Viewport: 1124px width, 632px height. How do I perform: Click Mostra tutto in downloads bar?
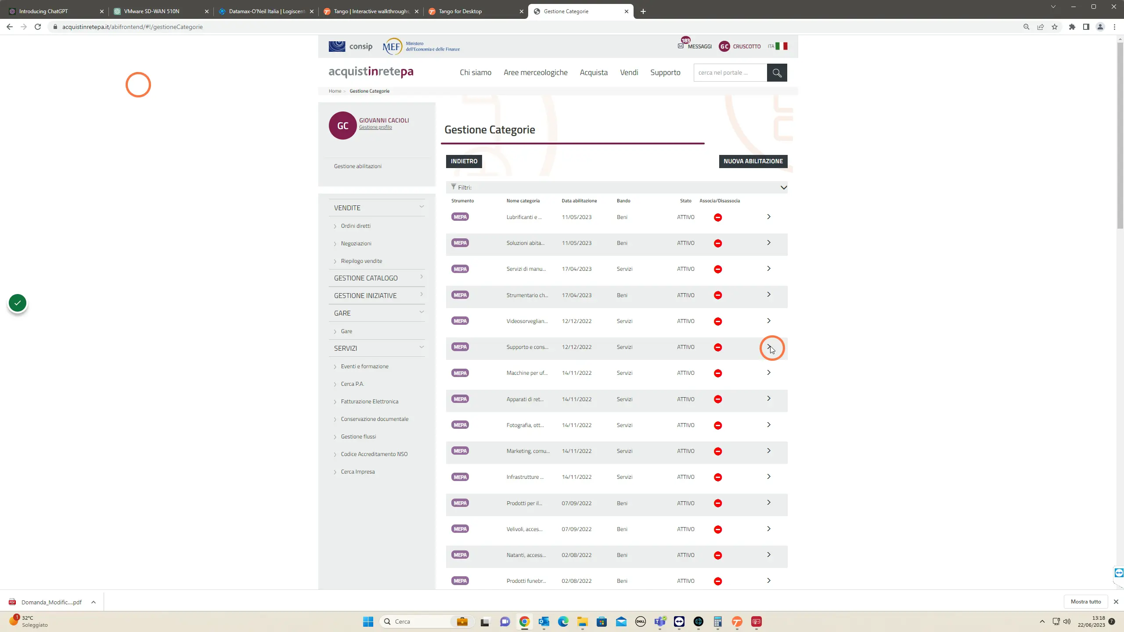(x=1086, y=602)
